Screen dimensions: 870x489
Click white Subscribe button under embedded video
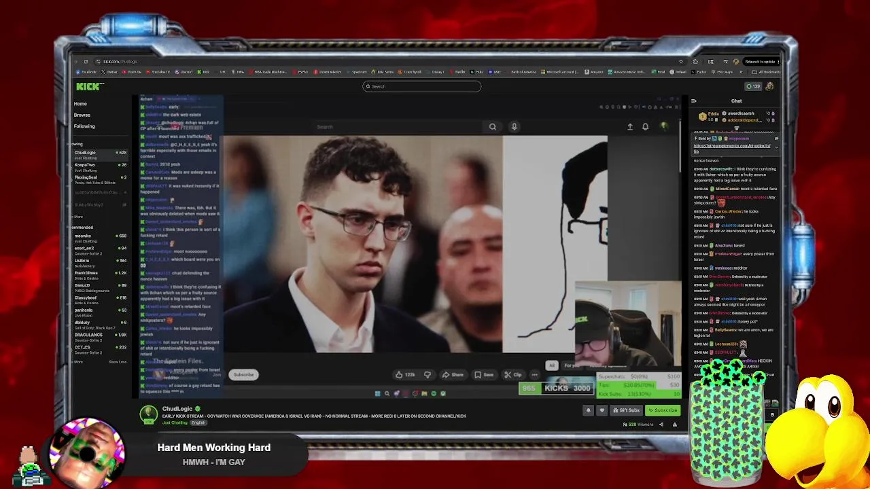coord(243,375)
